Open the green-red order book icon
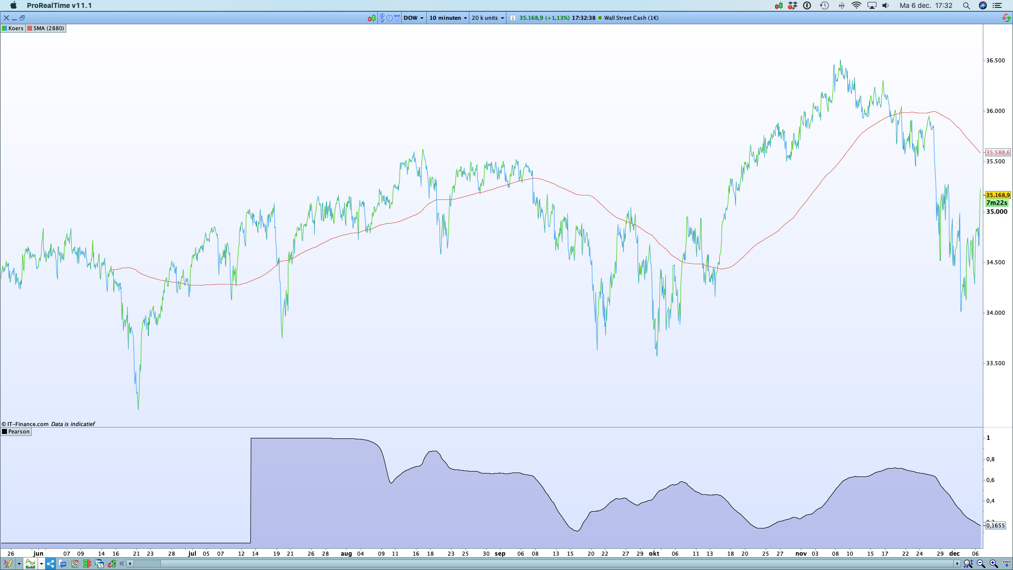 click(87, 564)
